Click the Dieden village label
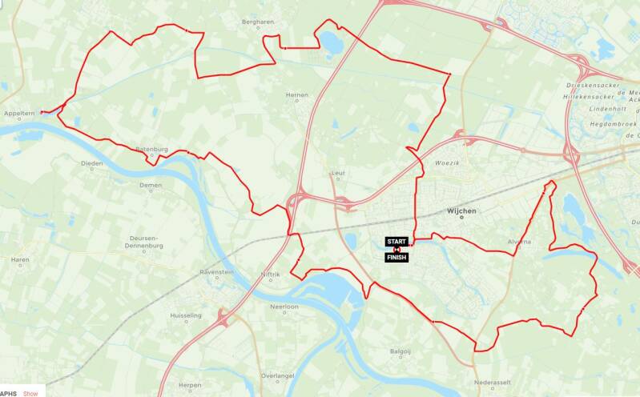640x397 pixels. coord(92,163)
